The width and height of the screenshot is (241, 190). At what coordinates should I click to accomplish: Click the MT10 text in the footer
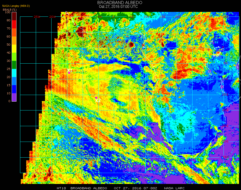(x=61, y=188)
